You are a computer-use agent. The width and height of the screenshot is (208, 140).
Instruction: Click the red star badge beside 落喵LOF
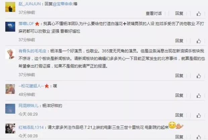pos(37,24)
